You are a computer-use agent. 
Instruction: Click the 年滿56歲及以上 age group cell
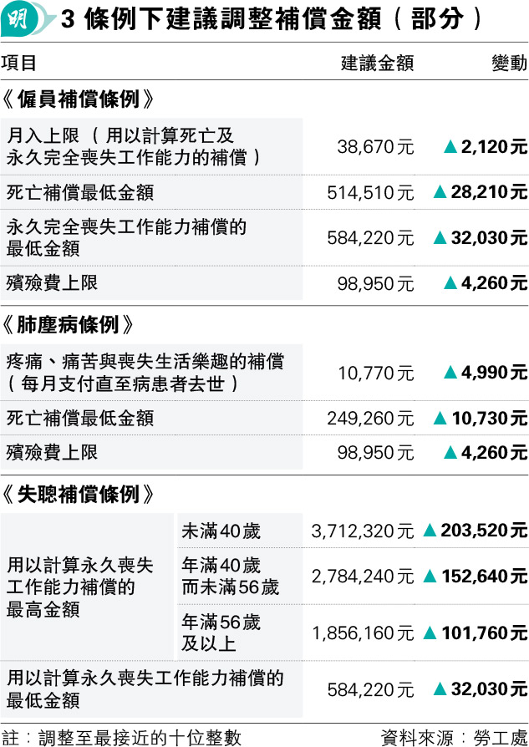click(240, 633)
